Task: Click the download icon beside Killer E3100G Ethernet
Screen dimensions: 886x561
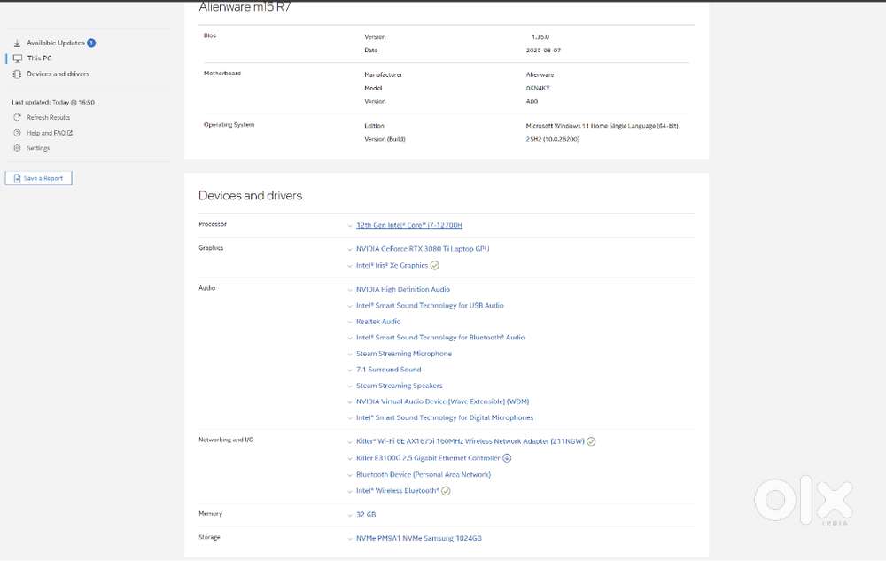Action: click(507, 458)
